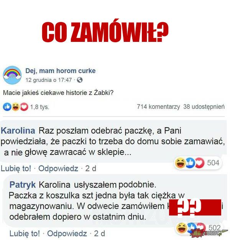Click the heart love reaction icon on post
Screen dimensions: 230x252
pyautogui.click(x=24, y=107)
